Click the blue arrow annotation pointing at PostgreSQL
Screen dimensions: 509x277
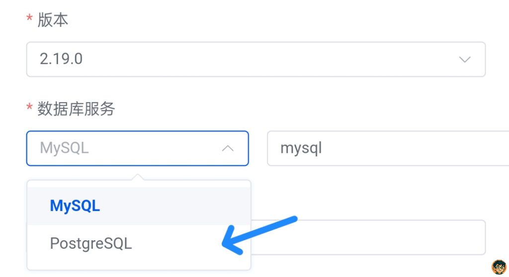(x=259, y=235)
